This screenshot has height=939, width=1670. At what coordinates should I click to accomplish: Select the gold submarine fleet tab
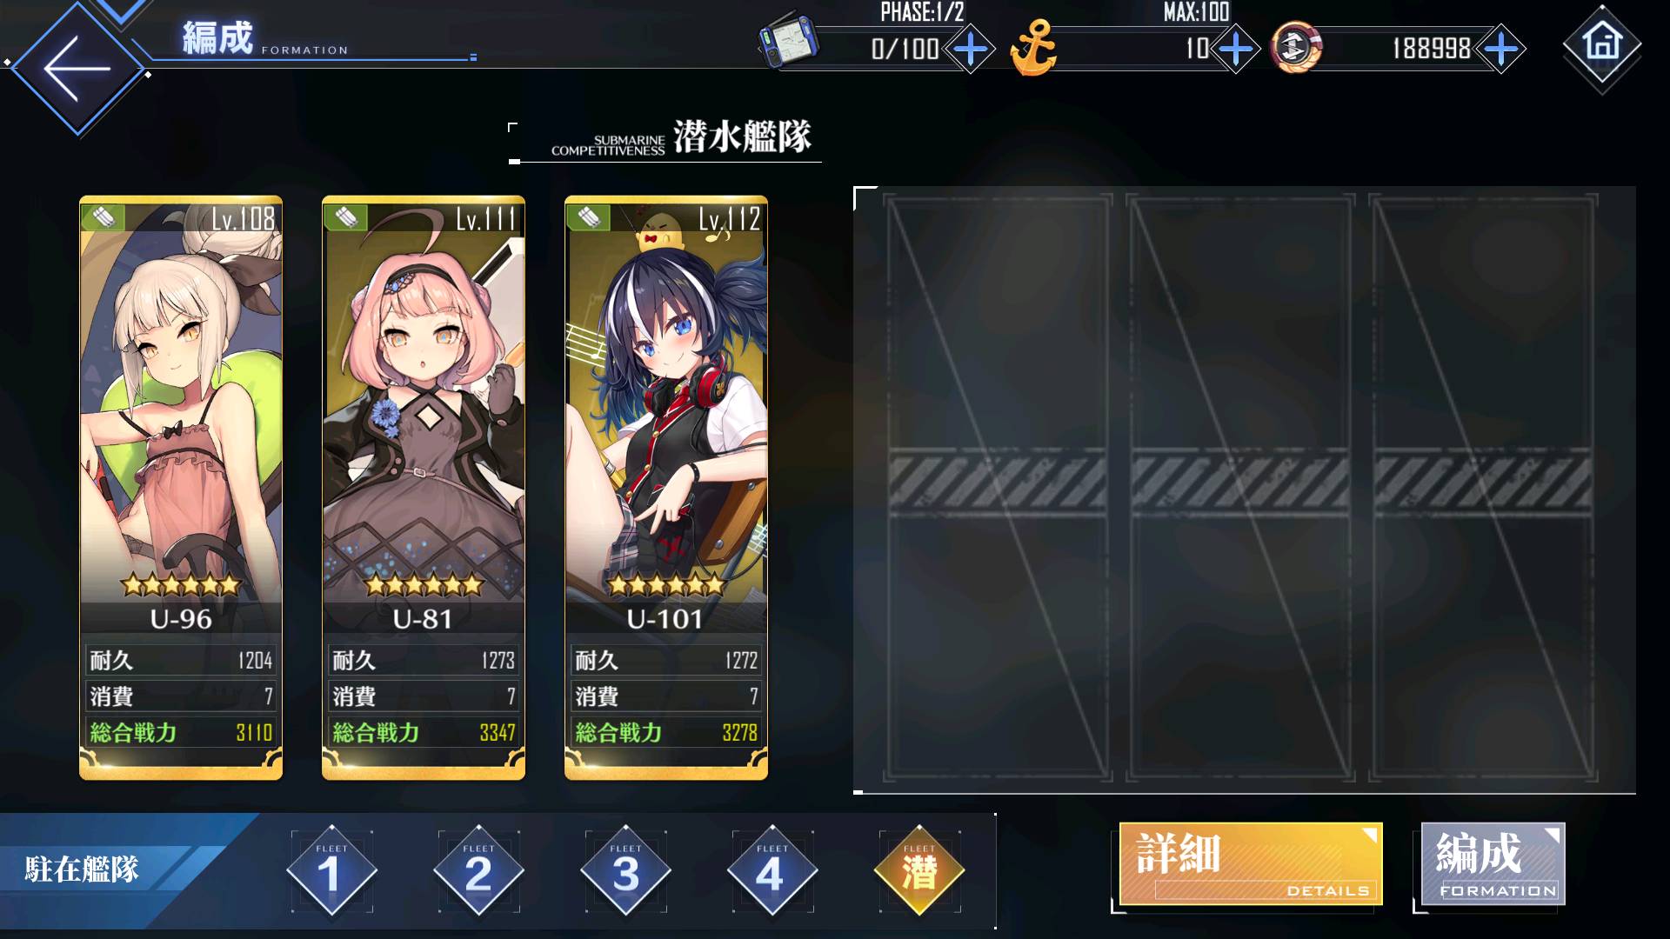pos(919,870)
